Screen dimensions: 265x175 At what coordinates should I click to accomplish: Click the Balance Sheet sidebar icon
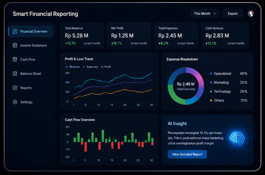15,73
